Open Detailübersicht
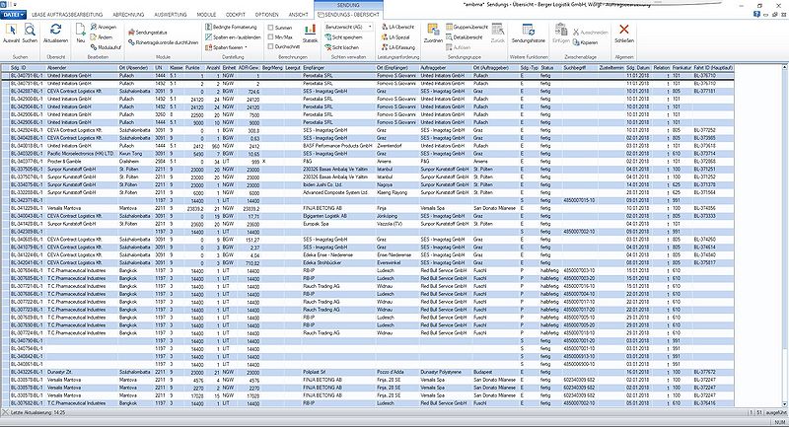789x427 pixels. coord(464,37)
